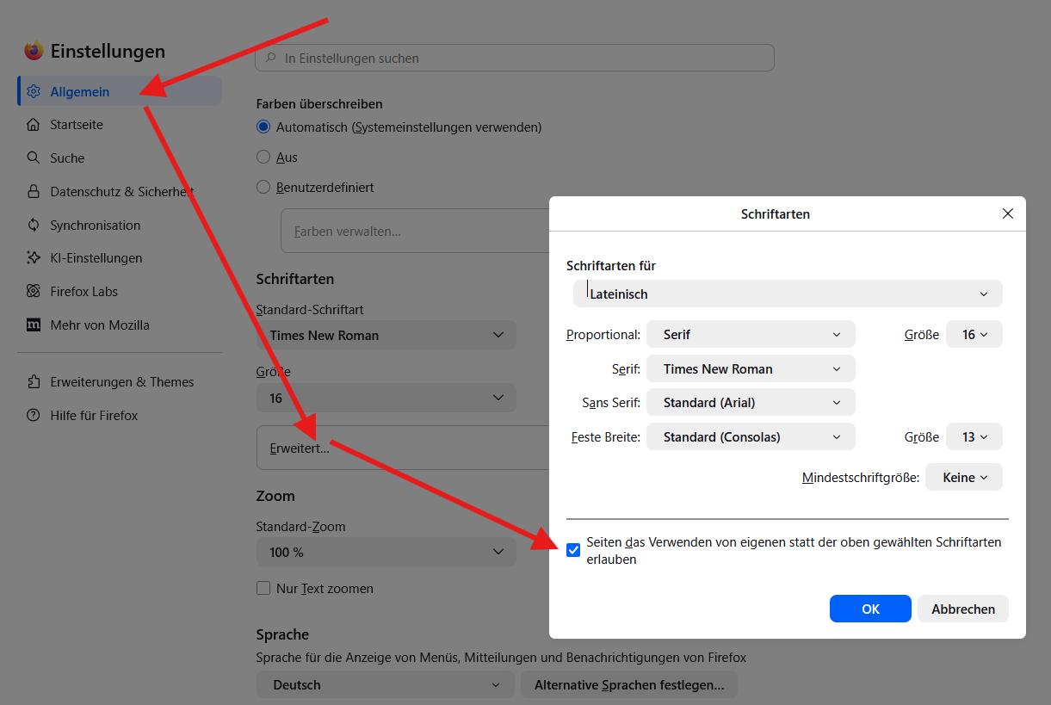Click the Datenschutz lock icon
Image resolution: width=1051 pixels, height=705 pixels.
pyautogui.click(x=34, y=191)
